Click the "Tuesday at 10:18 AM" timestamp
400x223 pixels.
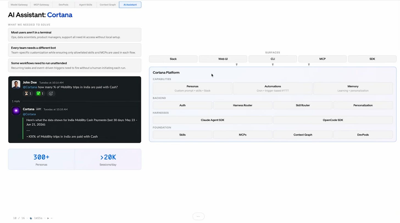[55, 109]
